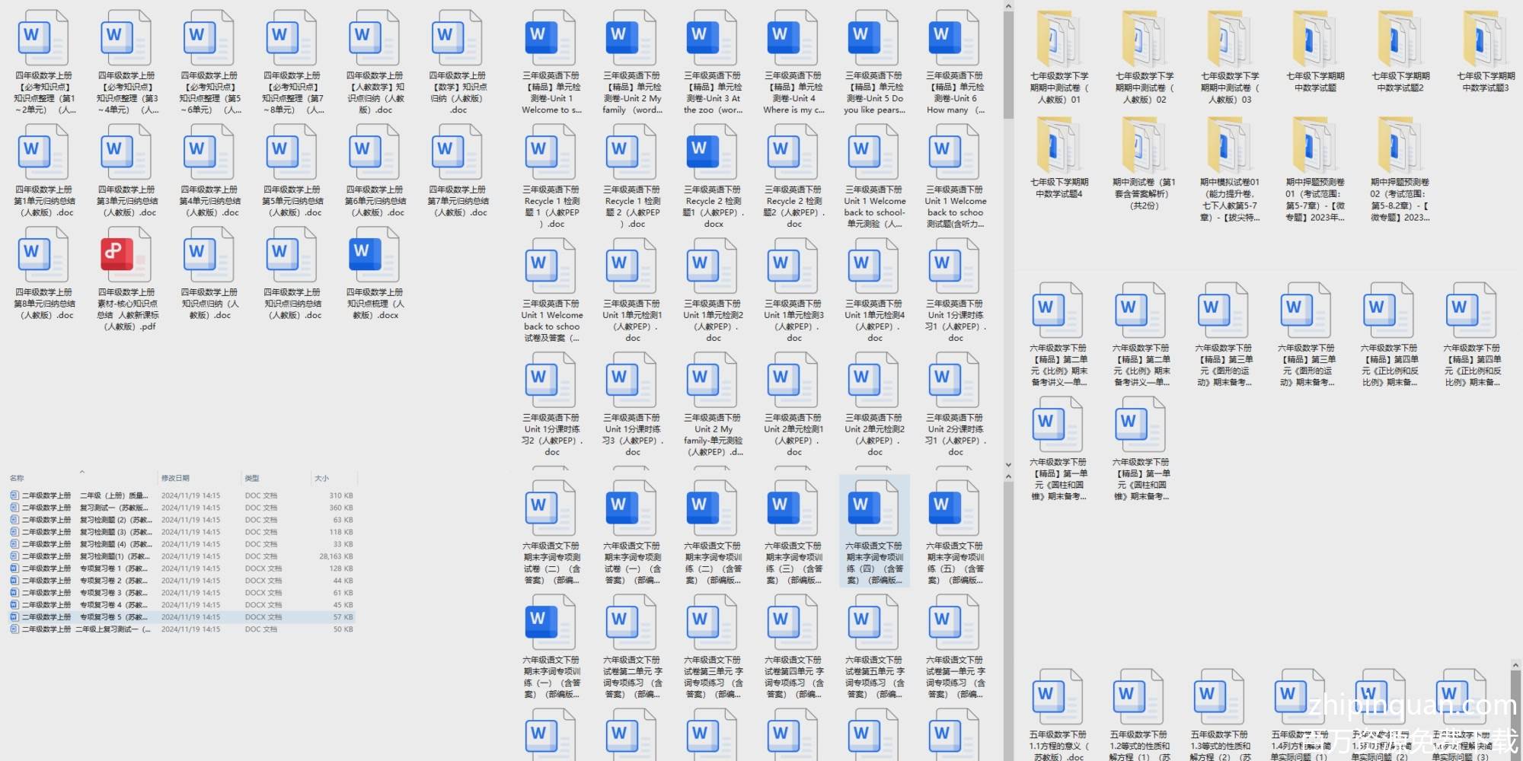This screenshot has width=1523, height=761.
Task: Select 五年级数学下册 1.1方程的意义 document
Action: coord(1058,700)
